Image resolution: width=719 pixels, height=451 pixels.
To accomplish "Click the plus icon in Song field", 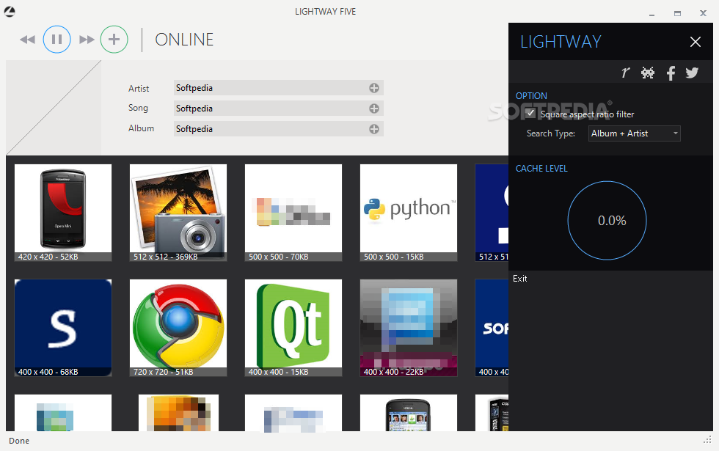I will (x=374, y=109).
